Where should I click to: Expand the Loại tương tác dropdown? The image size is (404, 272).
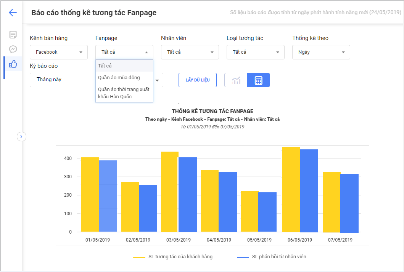pyautogui.click(x=256, y=52)
